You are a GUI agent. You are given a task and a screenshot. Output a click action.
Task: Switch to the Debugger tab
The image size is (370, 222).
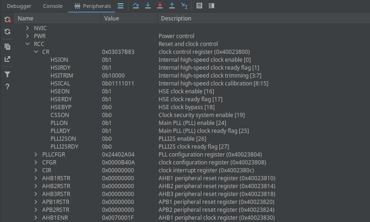(x=19, y=6)
